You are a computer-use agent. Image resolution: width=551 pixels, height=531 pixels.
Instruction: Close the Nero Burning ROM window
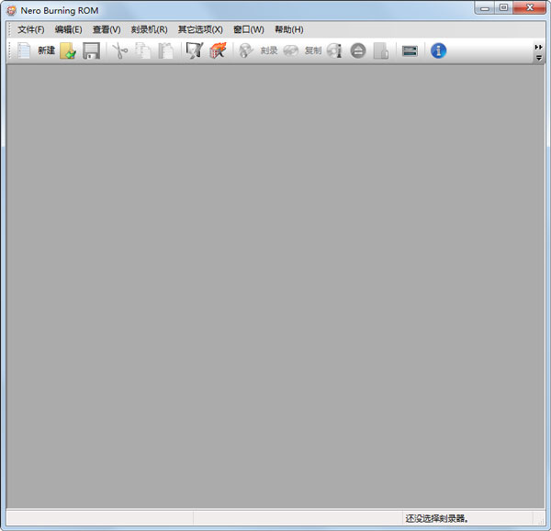pyautogui.click(x=530, y=7)
